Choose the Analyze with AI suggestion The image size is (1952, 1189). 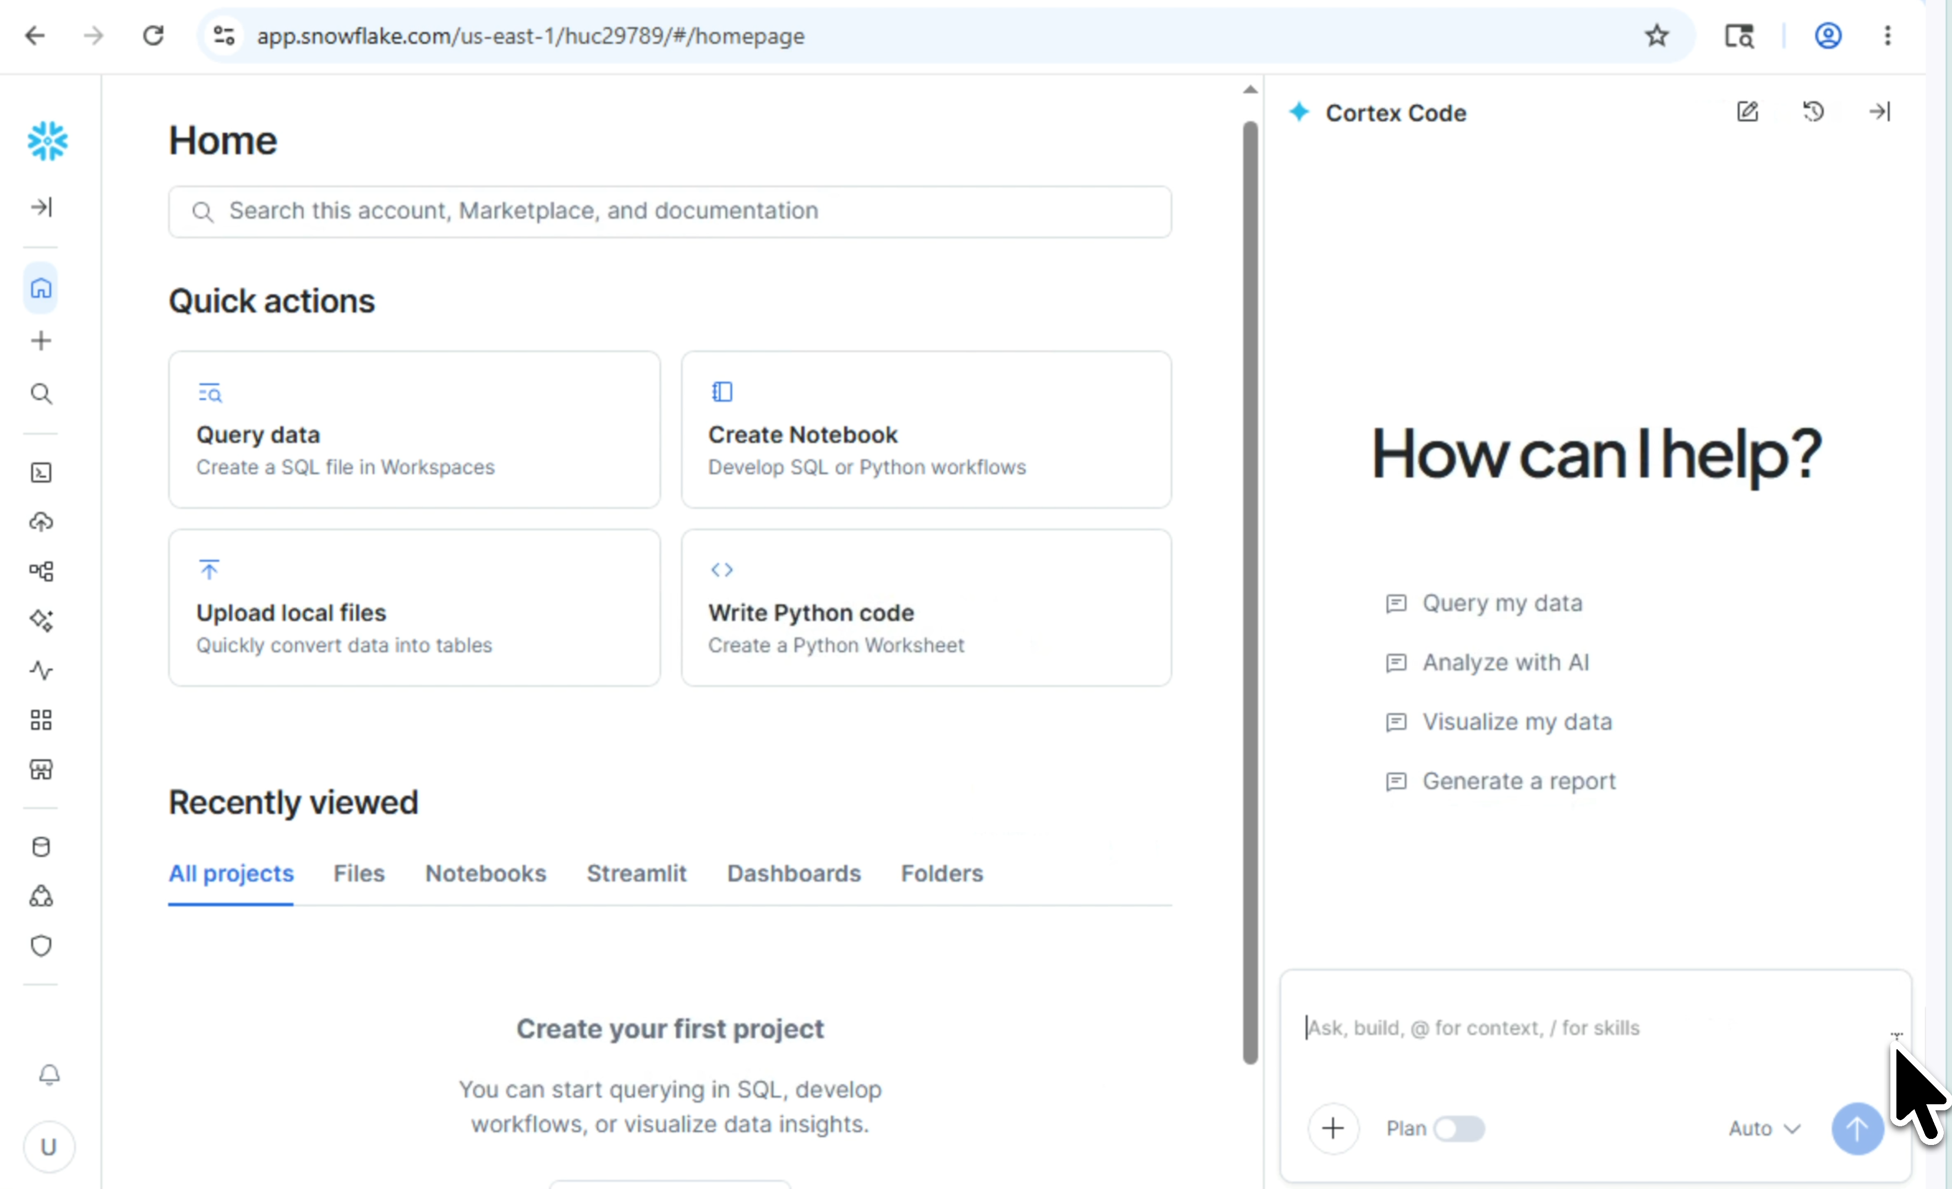point(1487,663)
